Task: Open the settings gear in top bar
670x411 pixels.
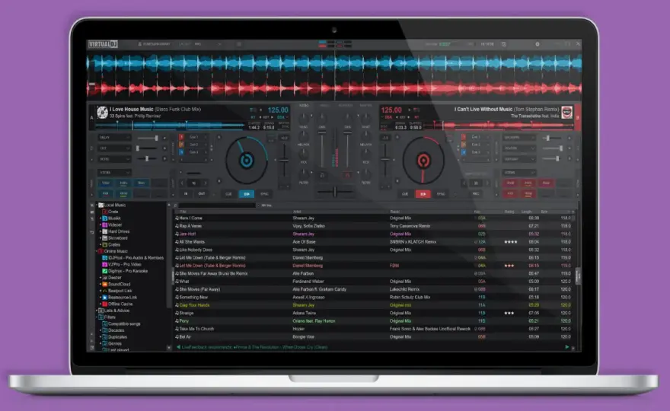Action: [x=538, y=44]
